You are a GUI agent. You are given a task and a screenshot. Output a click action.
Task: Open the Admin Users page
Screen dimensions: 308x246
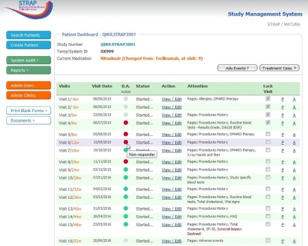pos(29,85)
